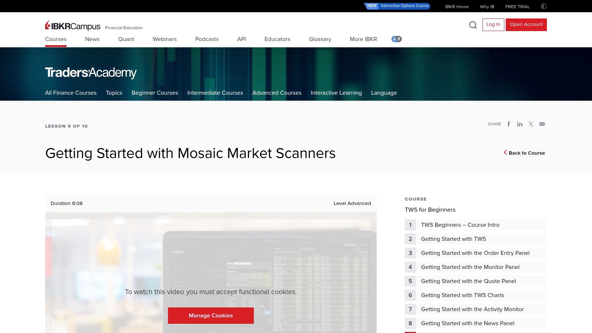The image size is (592, 333).
Task: Share lesson on X
Action: tap(531, 124)
